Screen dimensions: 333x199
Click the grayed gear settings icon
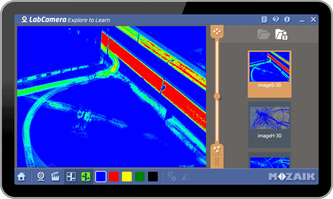[172, 177]
